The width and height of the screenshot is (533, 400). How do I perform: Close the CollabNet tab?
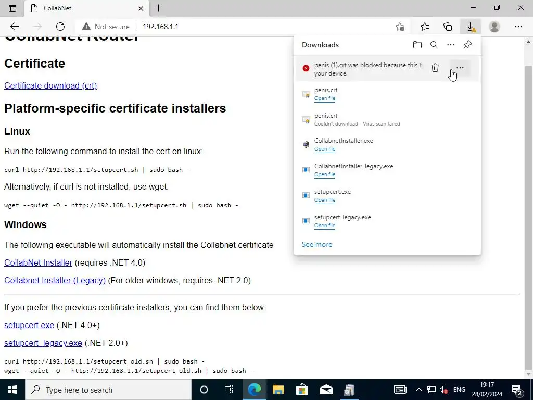141,8
